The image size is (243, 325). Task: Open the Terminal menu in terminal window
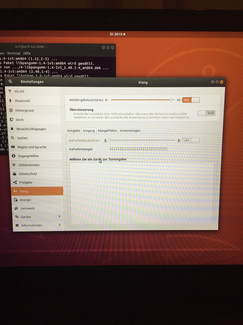14,53
